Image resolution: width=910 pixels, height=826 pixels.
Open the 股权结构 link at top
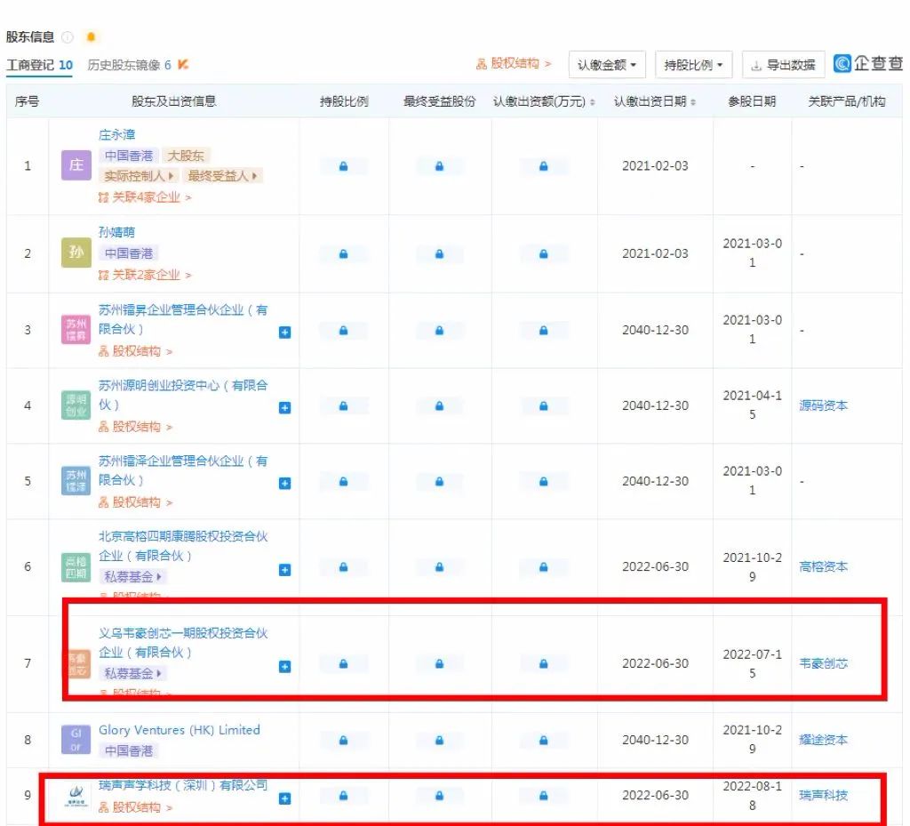click(x=514, y=64)
